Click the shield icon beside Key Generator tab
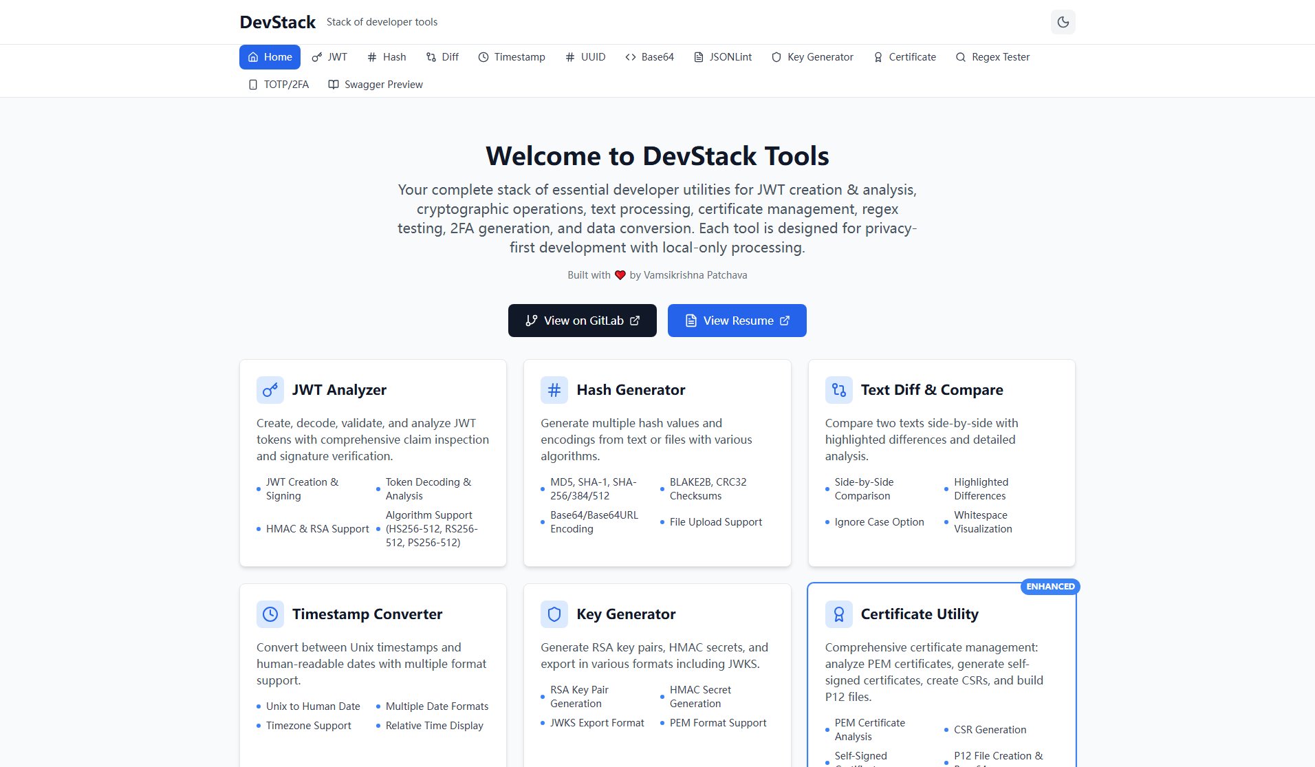 click(776, 57)
